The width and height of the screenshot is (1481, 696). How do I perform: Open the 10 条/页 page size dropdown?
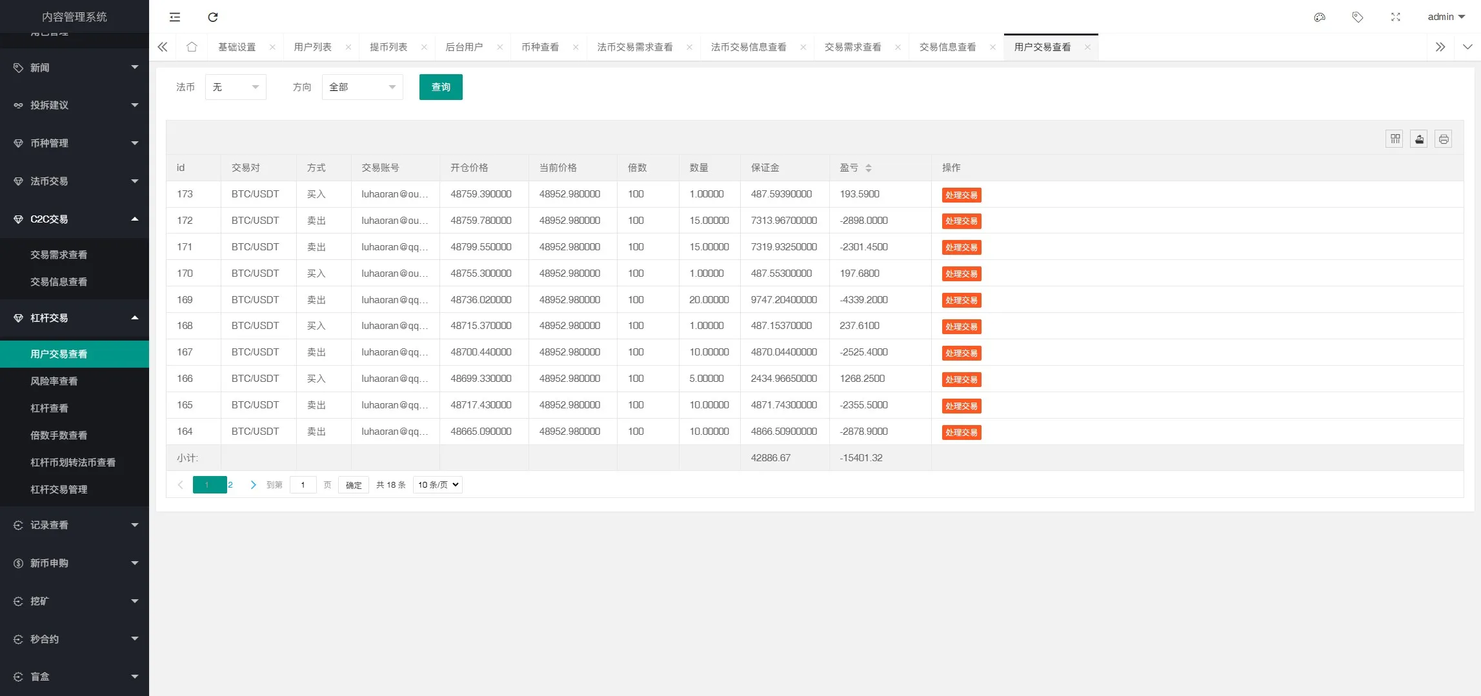click(x=438, y=484)
